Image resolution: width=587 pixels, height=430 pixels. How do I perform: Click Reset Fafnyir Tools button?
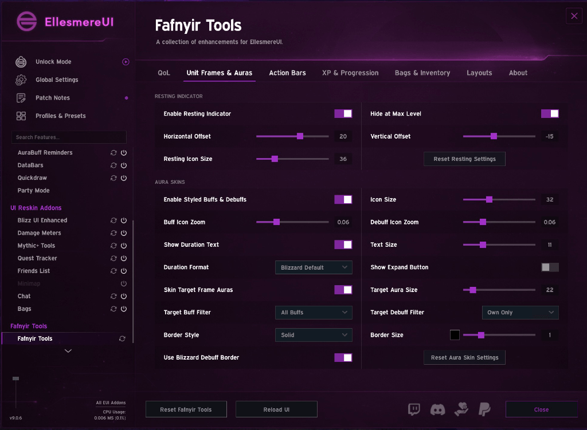pyautogui.click(x=186, y=409)
